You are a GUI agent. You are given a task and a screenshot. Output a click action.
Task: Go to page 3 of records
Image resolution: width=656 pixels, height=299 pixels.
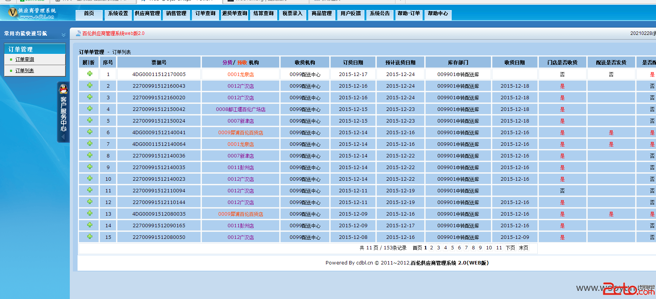click(x=438, y=248)
